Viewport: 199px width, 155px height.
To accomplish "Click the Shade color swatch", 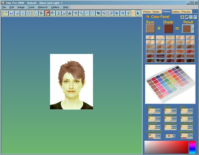I will pyautogui.click(x=168, y=29).
